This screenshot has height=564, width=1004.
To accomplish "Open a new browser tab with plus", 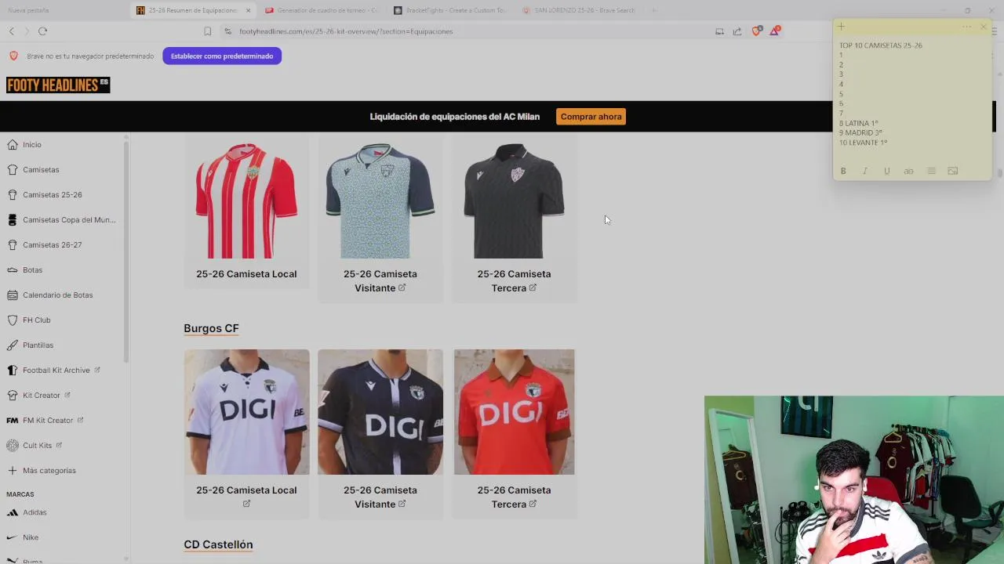I will point(655,10).
